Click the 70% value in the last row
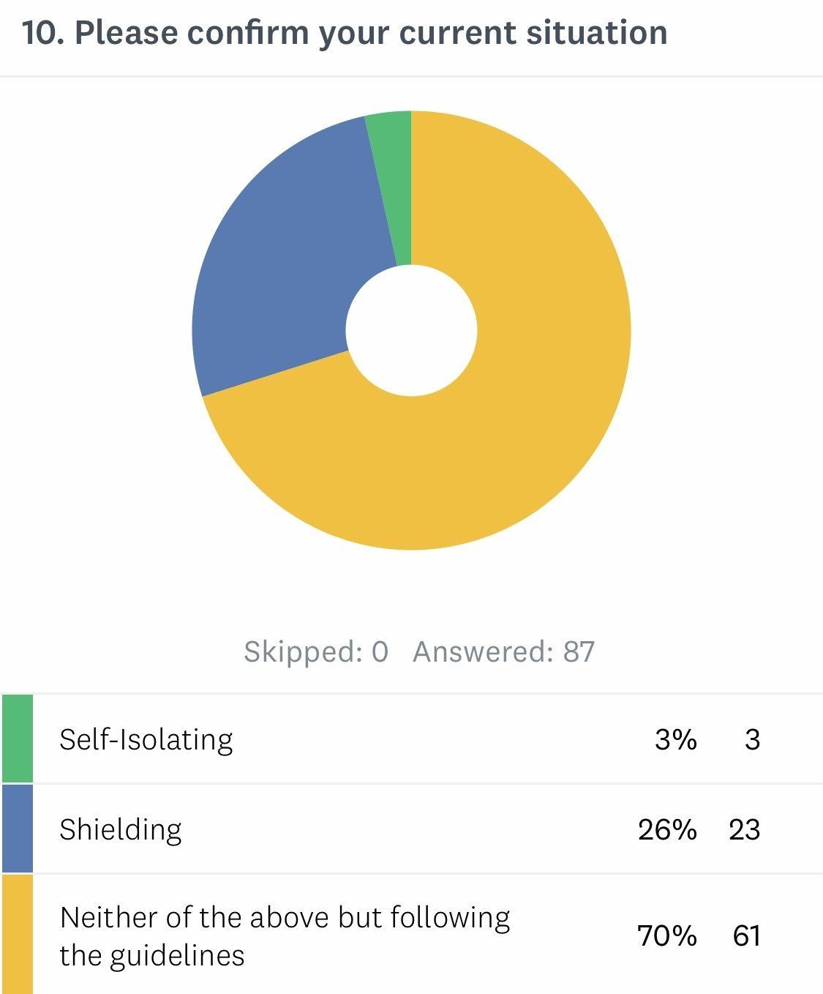The width and height of the screenshot is (823, 994). [666, 935]
